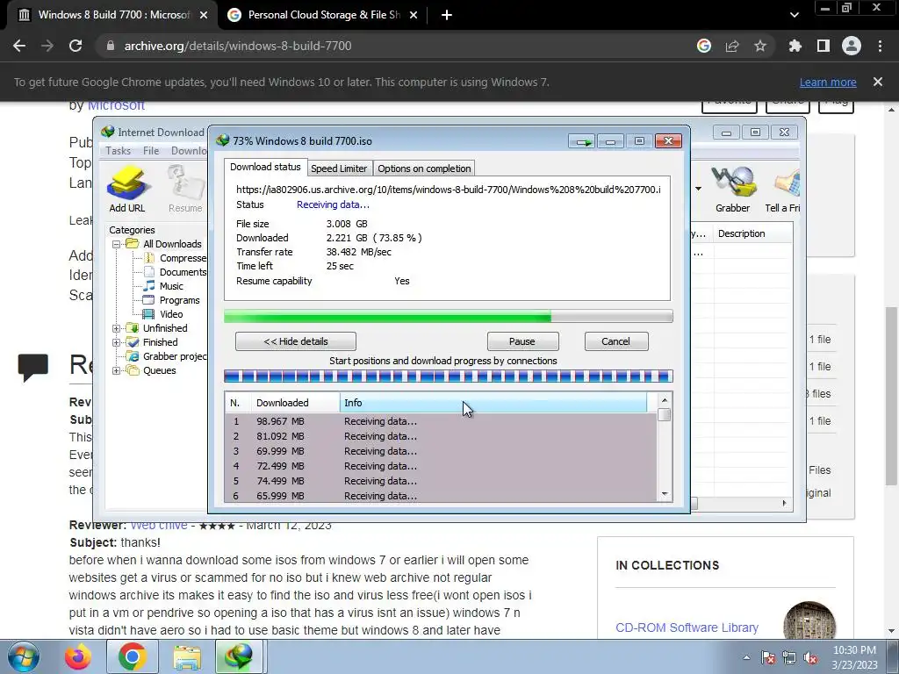Click the muted volume tray icon

pos(810,658)
